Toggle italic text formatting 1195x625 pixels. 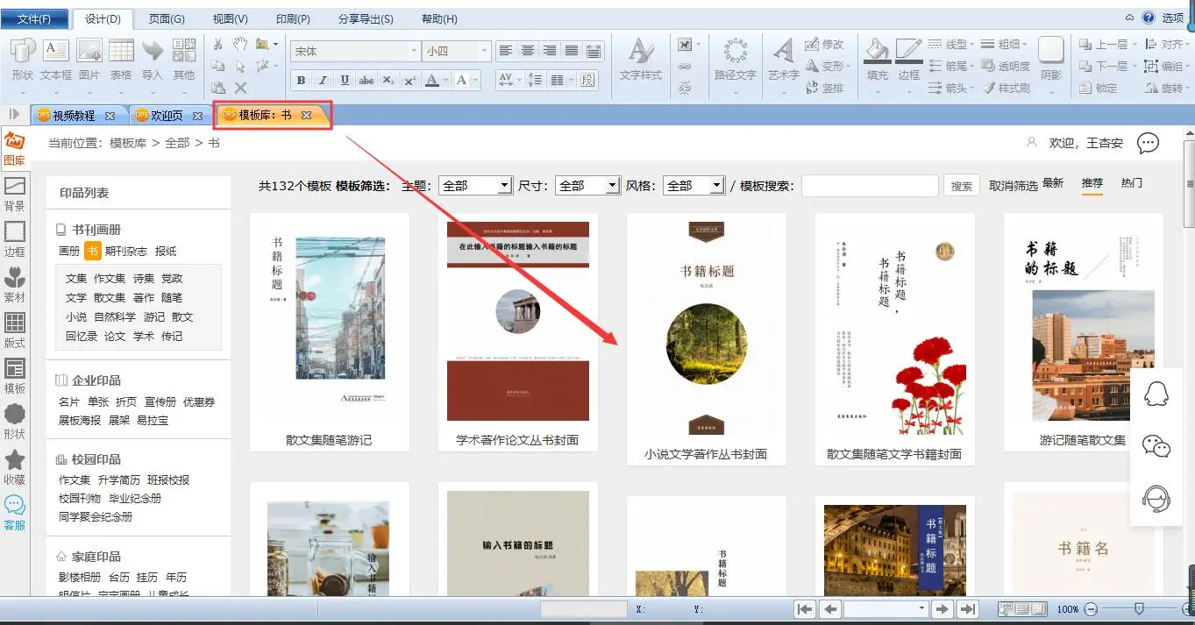323,81
